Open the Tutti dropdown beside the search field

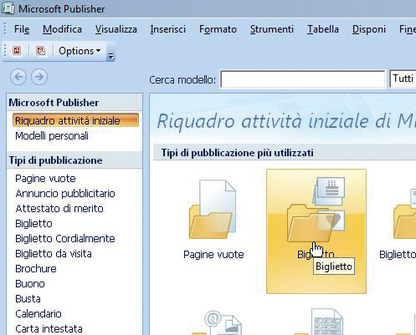point(403,79)
